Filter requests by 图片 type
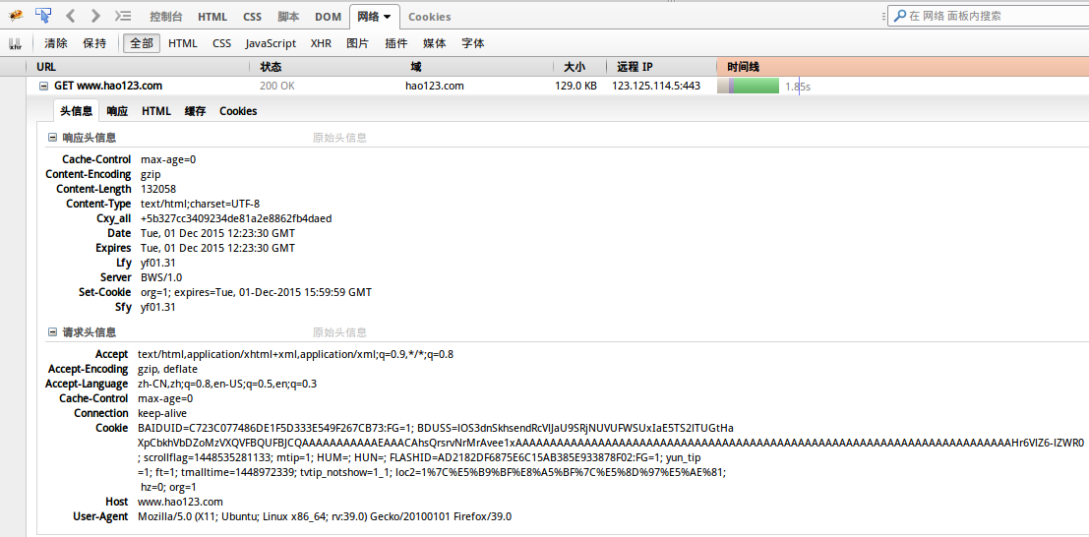This screenshot has width=1089, height=537. 358,43
